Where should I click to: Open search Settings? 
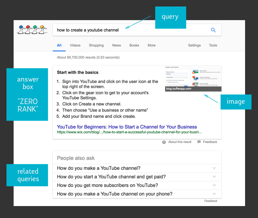pos(194,45)
